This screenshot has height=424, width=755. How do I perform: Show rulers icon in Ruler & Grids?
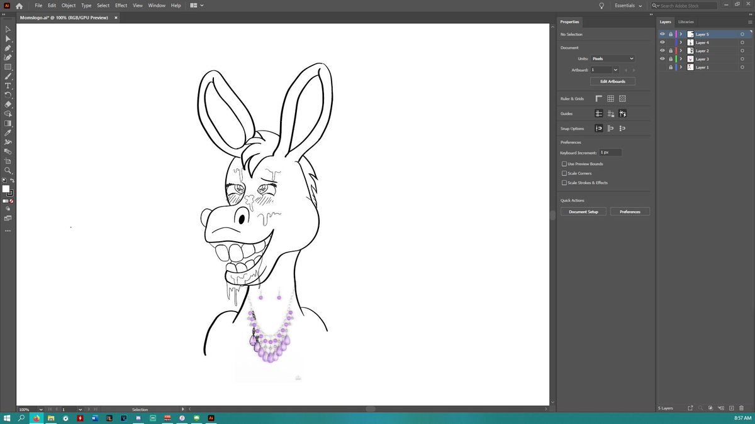(599, 99)
